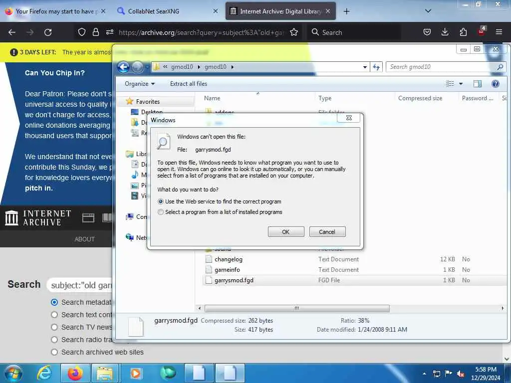
Task: Open a new Firefox tab
Action: (x=346, y=11)
